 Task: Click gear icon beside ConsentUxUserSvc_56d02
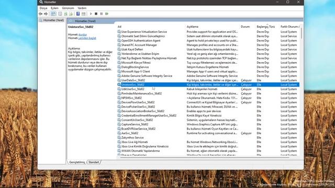tap(119, 120)
